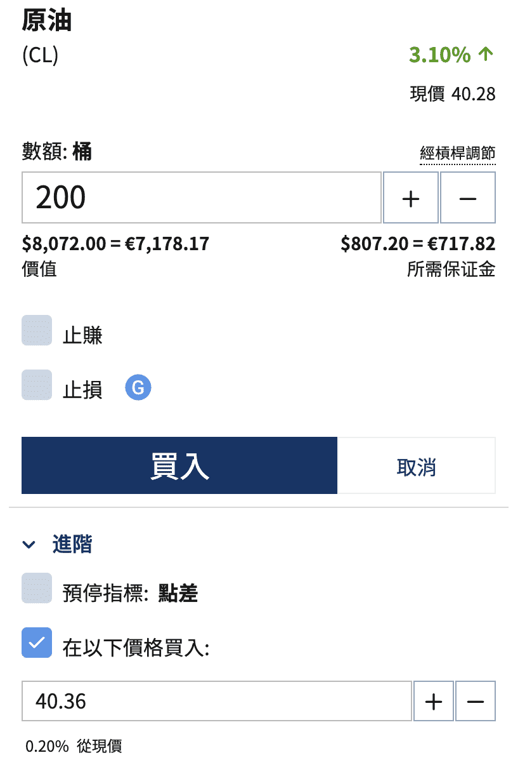Enable the 止損 stop loss checkbox
The image size is (525, 767).
(x=37, y=385)
